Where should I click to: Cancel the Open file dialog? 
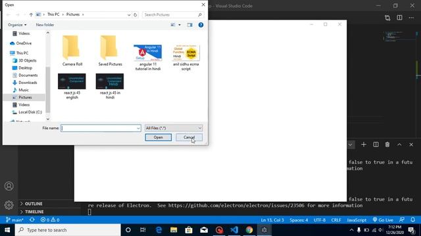(x=189, y=137)
